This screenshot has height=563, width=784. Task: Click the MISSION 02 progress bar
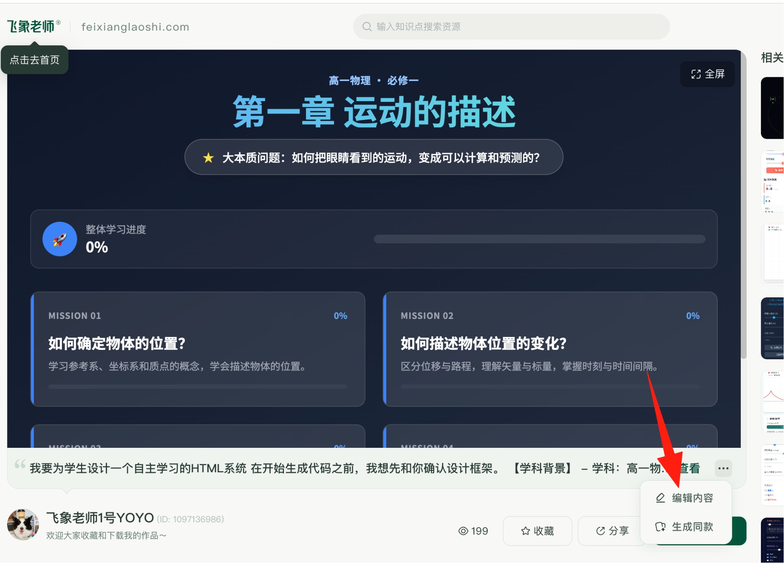pyautogui.click(x=550, y=386)
